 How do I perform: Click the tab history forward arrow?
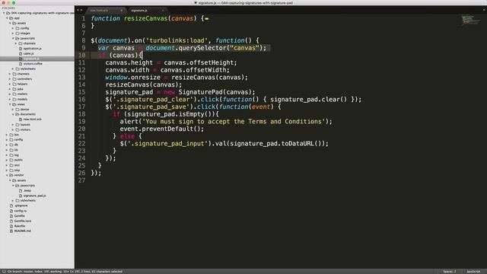(81, 10)
